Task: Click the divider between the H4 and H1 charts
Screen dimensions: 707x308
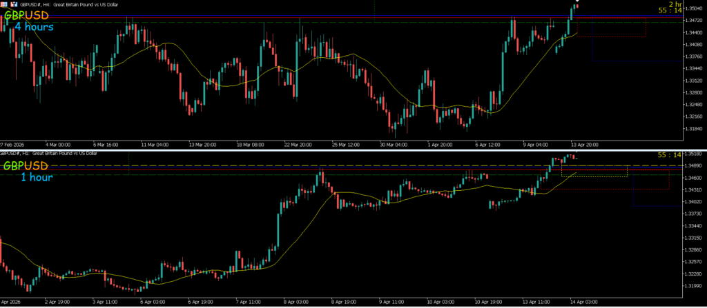Action: 345,150
